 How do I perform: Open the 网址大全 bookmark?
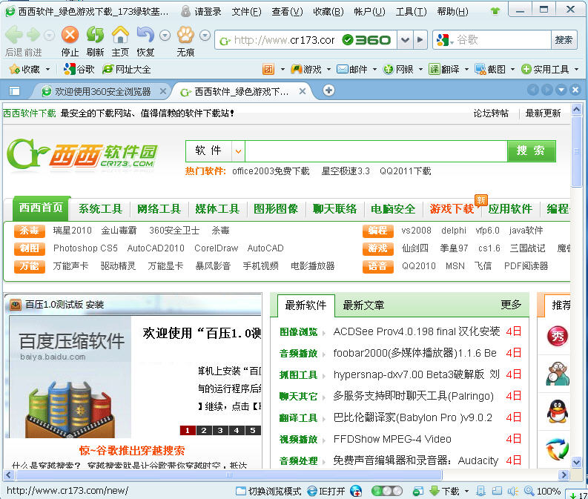tap(126, 70)
